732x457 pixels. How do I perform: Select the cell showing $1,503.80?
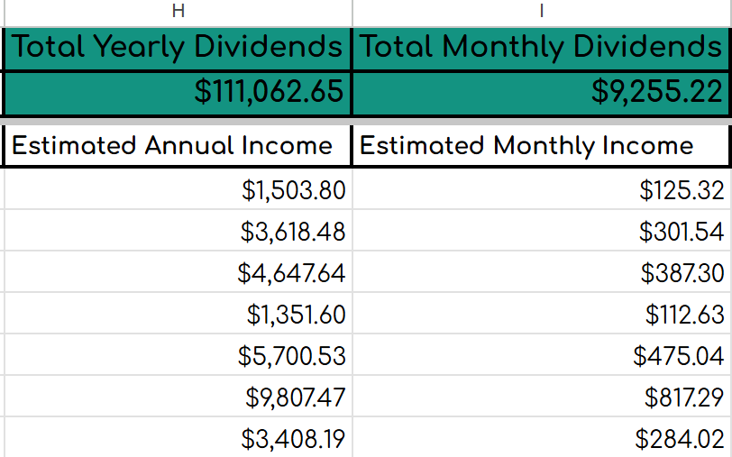coord(178,189)
